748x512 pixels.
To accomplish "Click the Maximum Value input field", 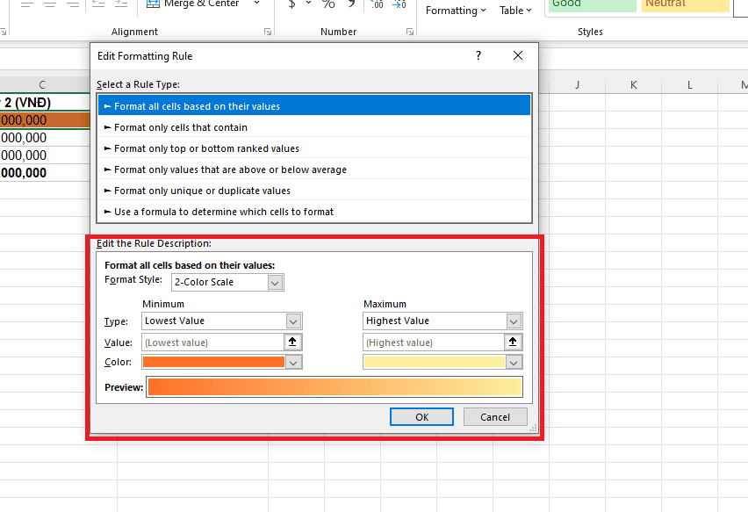I will [x=434, y=343].
